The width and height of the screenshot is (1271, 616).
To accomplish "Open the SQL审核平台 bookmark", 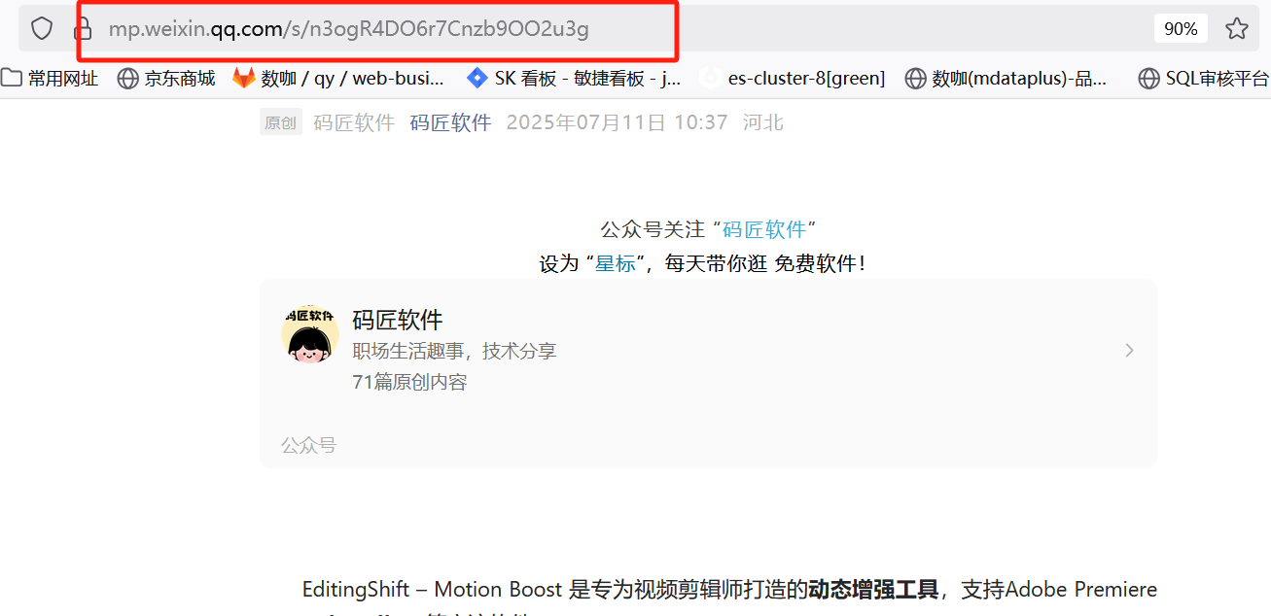I will pos(1204,79).
